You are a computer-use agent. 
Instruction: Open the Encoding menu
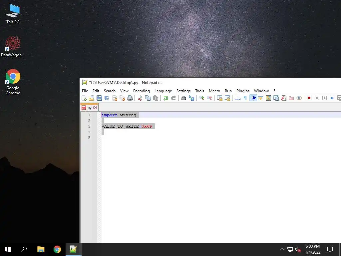142,91
